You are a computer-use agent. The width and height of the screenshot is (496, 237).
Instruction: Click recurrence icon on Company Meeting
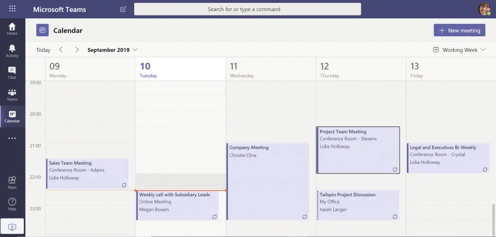pos(305,217)
